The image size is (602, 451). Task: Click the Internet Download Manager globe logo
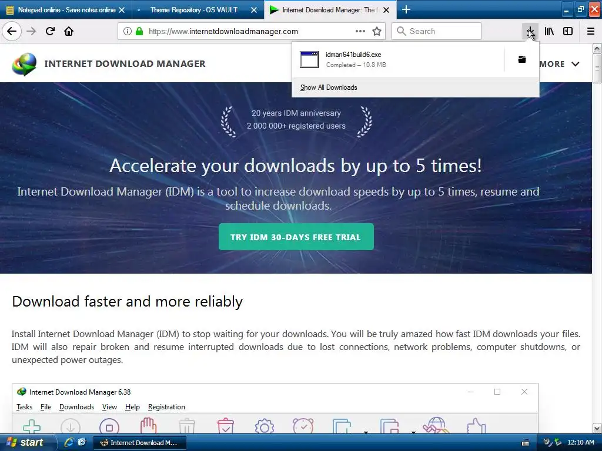click(x=24, y=64)
